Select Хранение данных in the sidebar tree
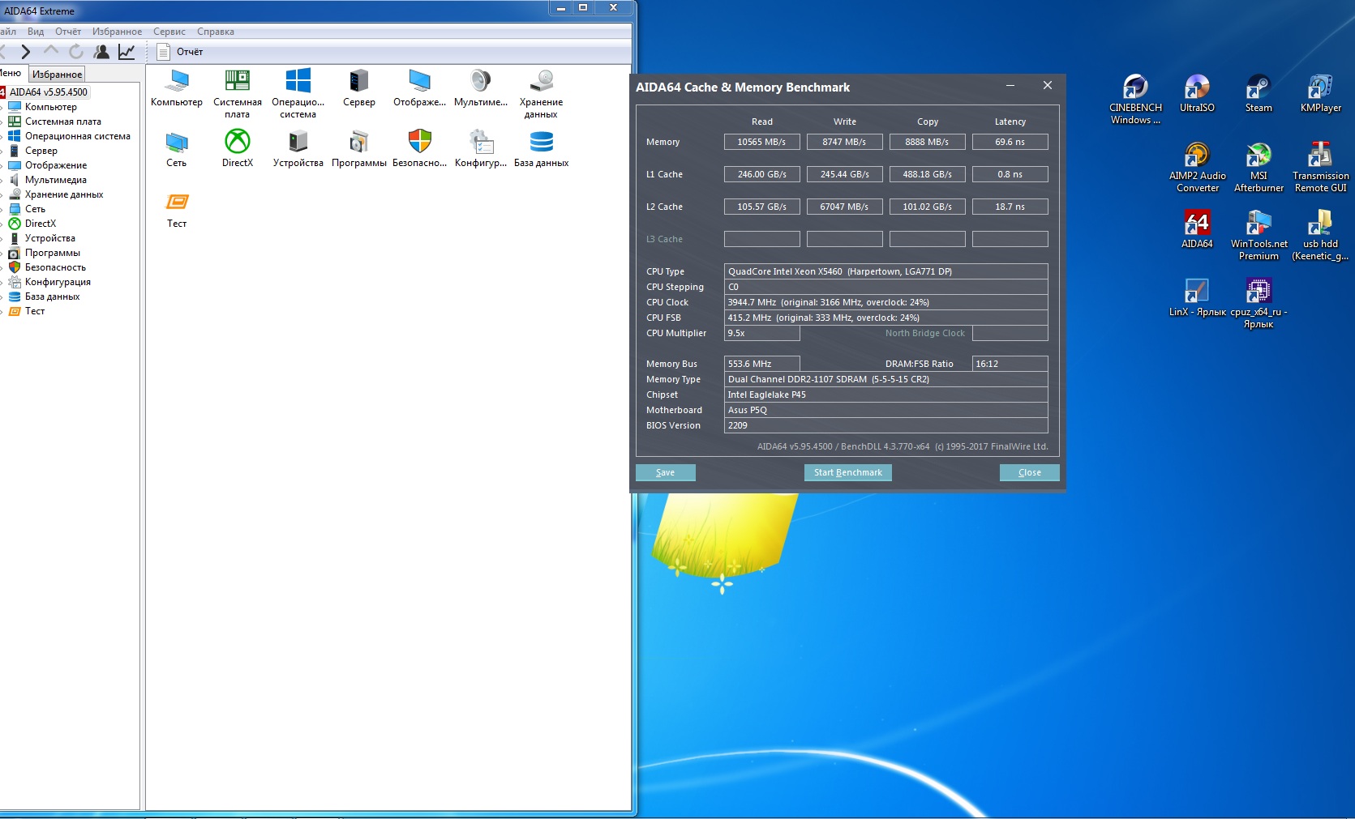1355x819 pixels. tap(64, 194)
